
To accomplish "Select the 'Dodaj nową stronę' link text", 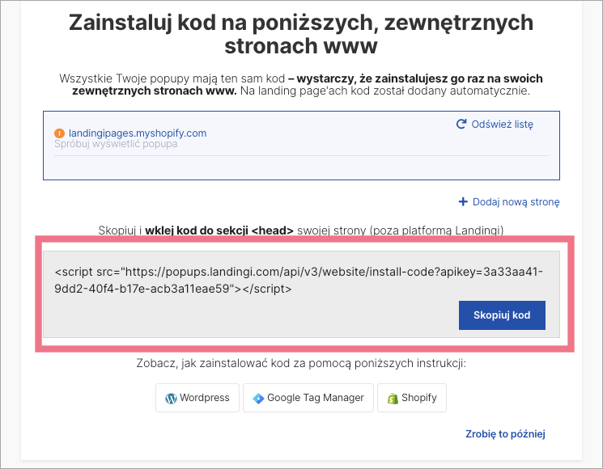I will [x=516, y=202].
